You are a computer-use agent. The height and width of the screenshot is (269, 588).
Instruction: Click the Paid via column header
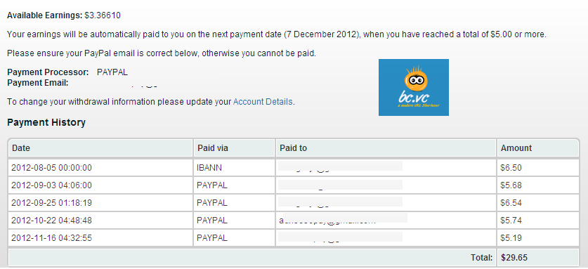[235, 148]
